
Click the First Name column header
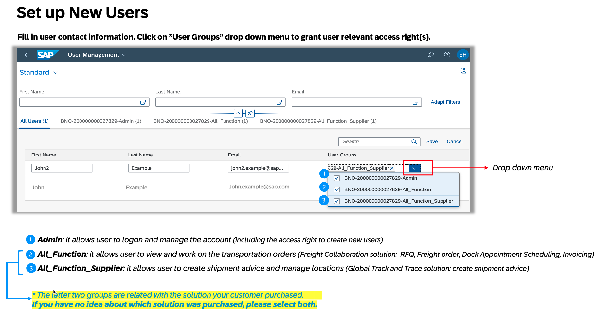point(44,155)
